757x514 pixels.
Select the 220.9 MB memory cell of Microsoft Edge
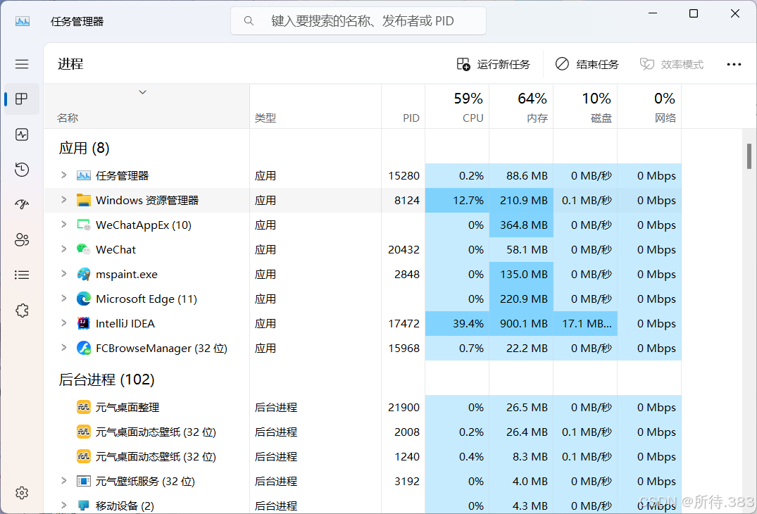[521, 299]
